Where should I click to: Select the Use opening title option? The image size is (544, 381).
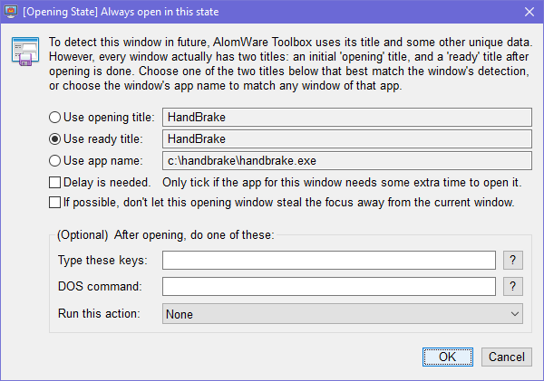click(x=55, y=117)
